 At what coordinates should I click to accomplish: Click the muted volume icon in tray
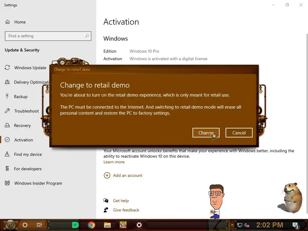[x=247, y=225]
